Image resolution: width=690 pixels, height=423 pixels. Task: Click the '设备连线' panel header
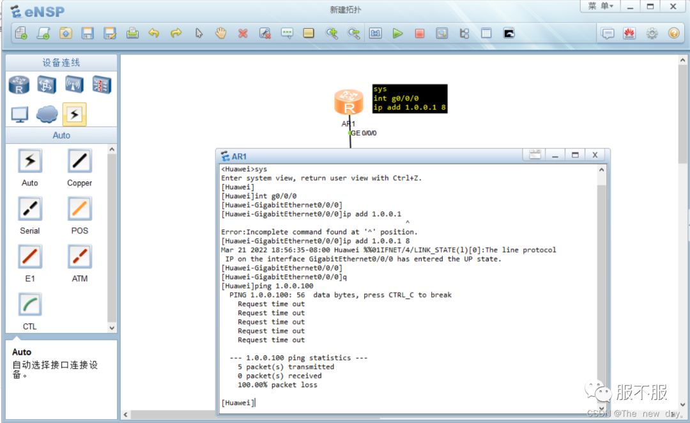coord(61,63)
